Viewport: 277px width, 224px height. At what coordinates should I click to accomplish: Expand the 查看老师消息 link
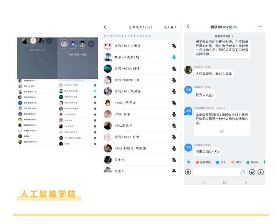pos(224,36)
